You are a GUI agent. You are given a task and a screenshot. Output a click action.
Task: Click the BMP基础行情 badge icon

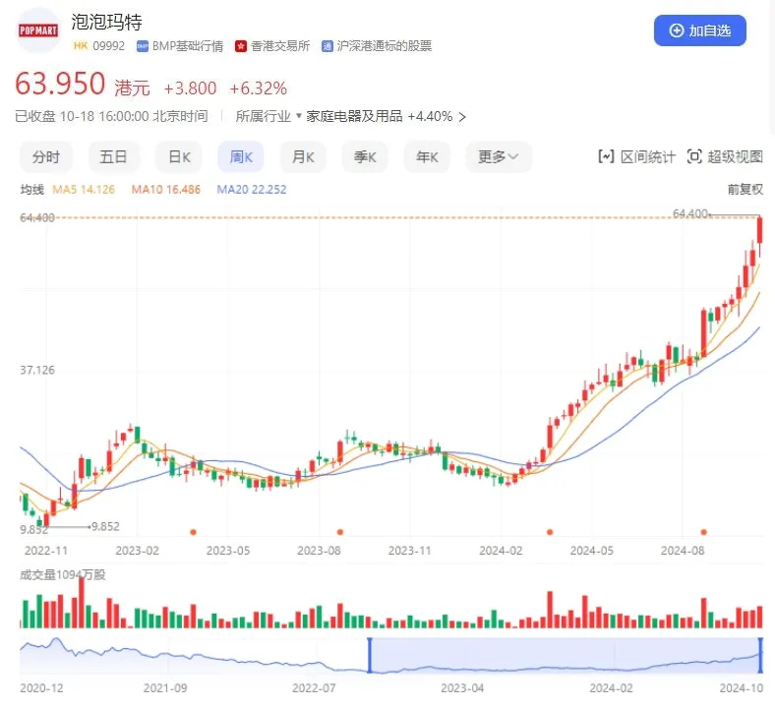(x=143, y=46)
